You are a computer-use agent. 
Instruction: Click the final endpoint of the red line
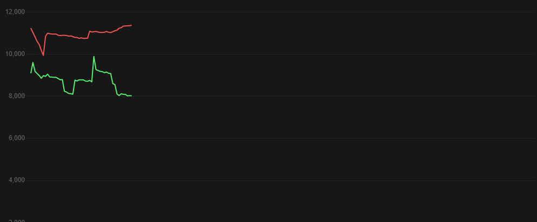[131, 25]
